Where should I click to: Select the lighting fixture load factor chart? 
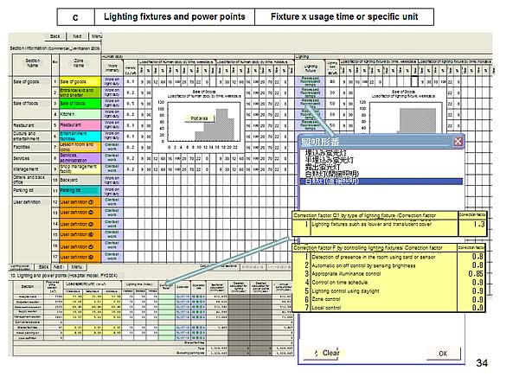click(x=402, y=112)
